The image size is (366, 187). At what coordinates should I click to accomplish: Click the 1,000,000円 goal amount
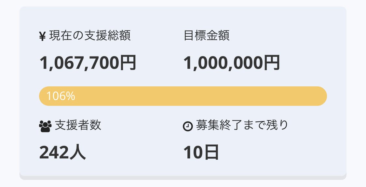[232, 63]
